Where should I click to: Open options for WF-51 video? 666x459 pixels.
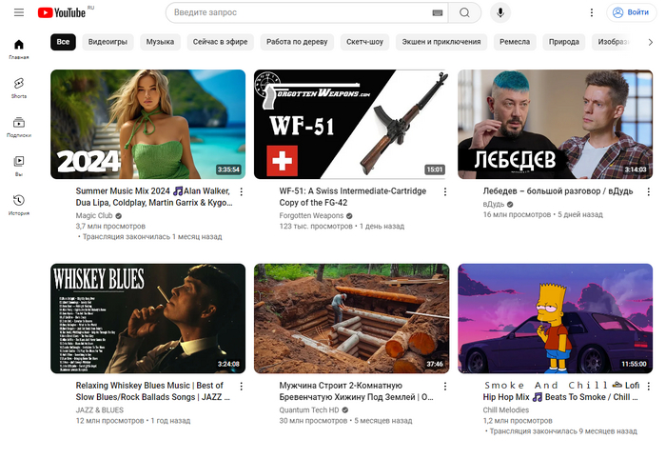click(x=445, y=191)
